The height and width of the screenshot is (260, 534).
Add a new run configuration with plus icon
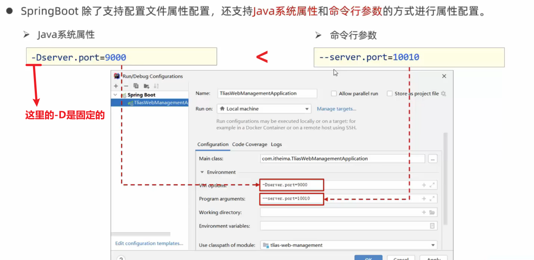(x=116, y=86)
